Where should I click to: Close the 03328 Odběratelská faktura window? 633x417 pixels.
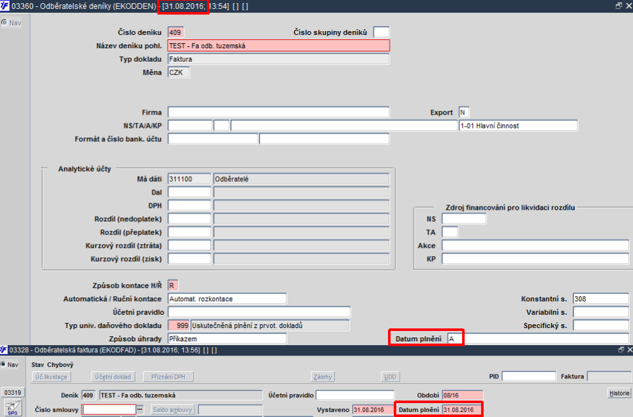[629, 349]
